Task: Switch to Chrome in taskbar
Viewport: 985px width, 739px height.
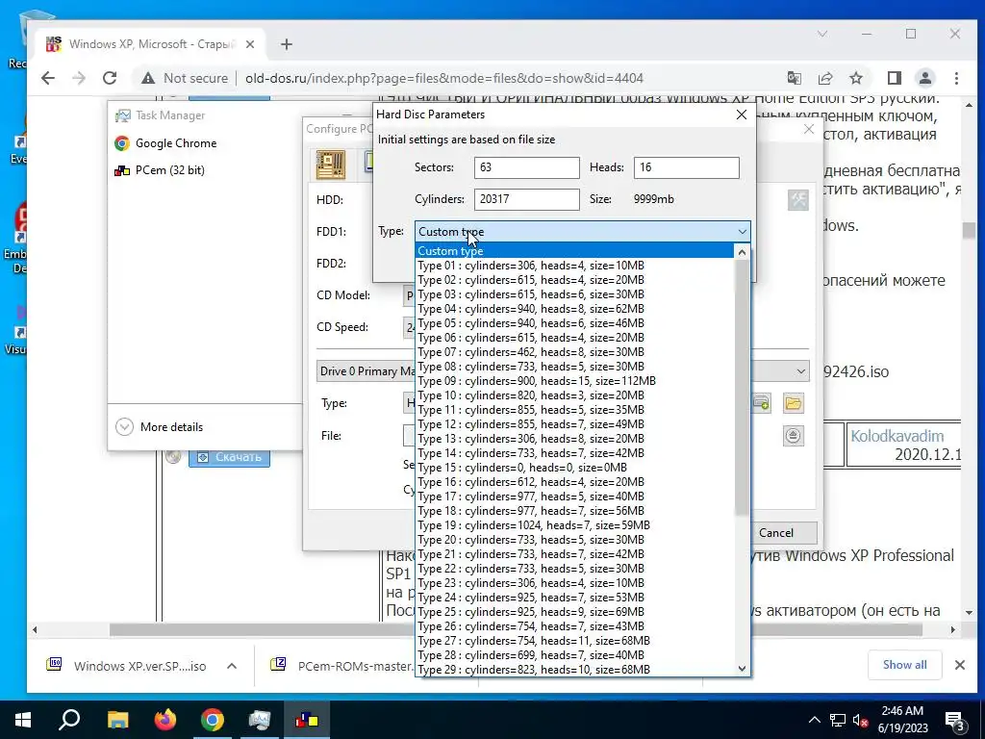Action: click(213, 720)
